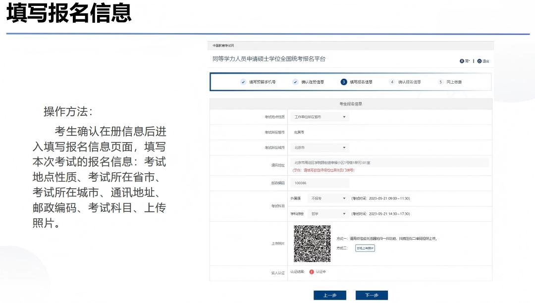535x303 pixels.
Task: Click the user profile icon in header
Action: (x=462, y=61)
